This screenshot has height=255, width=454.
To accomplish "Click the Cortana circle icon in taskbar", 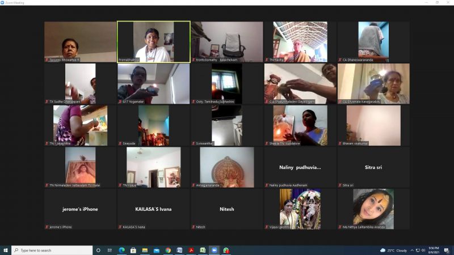I will pos(98,250).
